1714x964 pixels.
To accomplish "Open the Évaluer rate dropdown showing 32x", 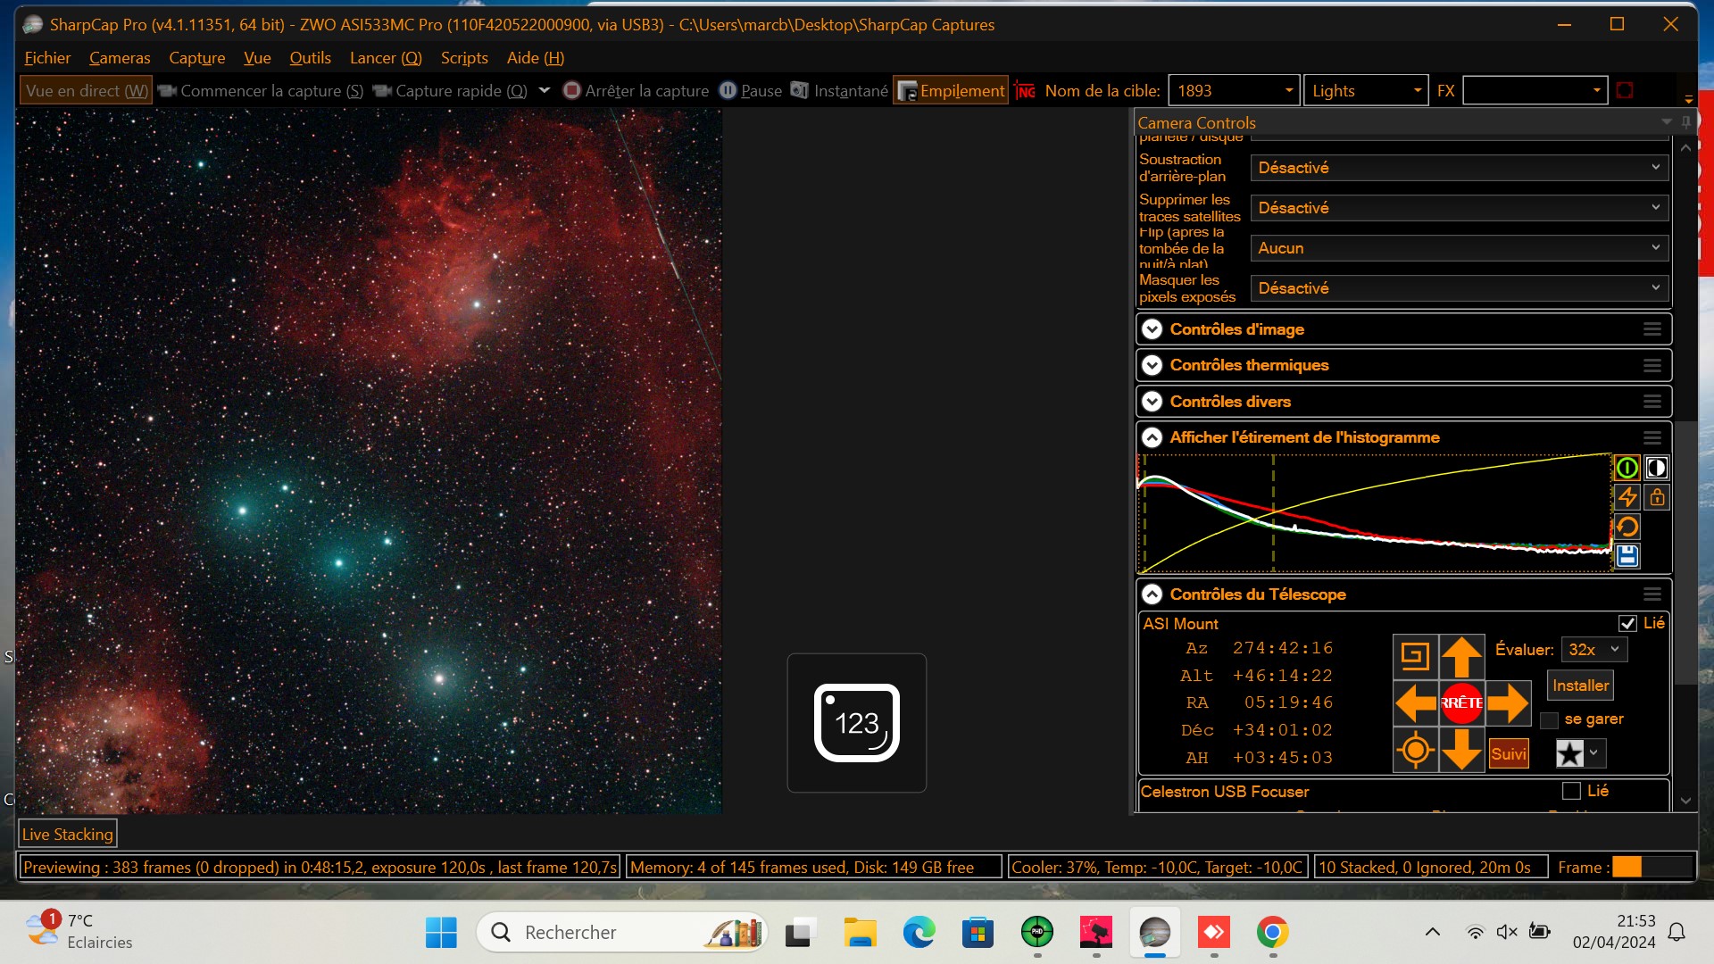I will 1594,650.
